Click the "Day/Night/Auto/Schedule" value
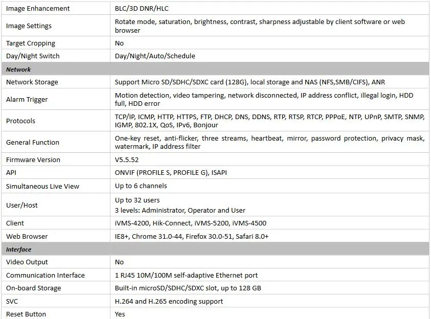The image size is (431, 319). [155, 56]
